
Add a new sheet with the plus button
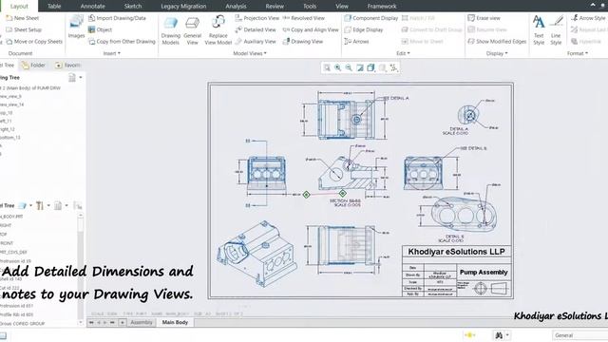click(123, 323)
